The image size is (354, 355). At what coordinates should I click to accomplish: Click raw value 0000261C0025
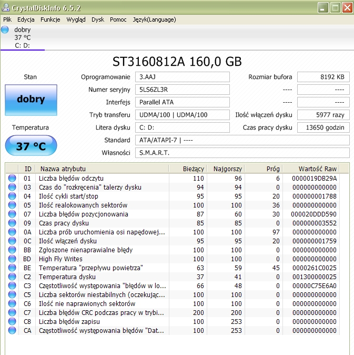[315, 268]
